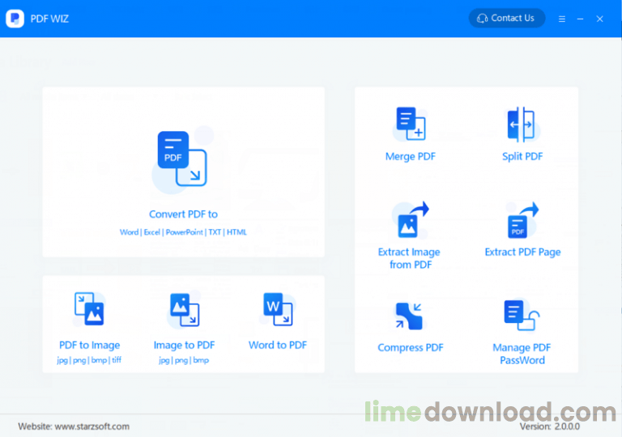Click the PDF WIZ logo icon
The image size is (622, 437).
click(15, 19)
